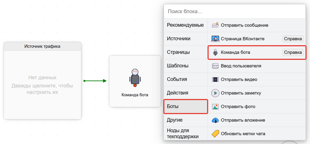Select the 'Команда бота' label on canvas node
This screenshot has height=144, width=310.
135,95
